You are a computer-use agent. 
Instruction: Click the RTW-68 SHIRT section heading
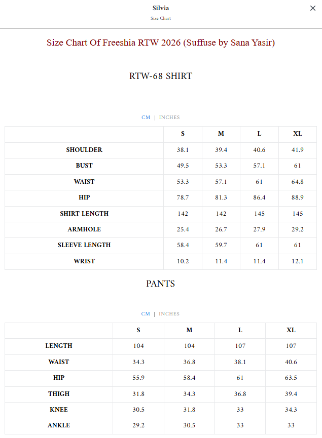(x=161, y=76)
